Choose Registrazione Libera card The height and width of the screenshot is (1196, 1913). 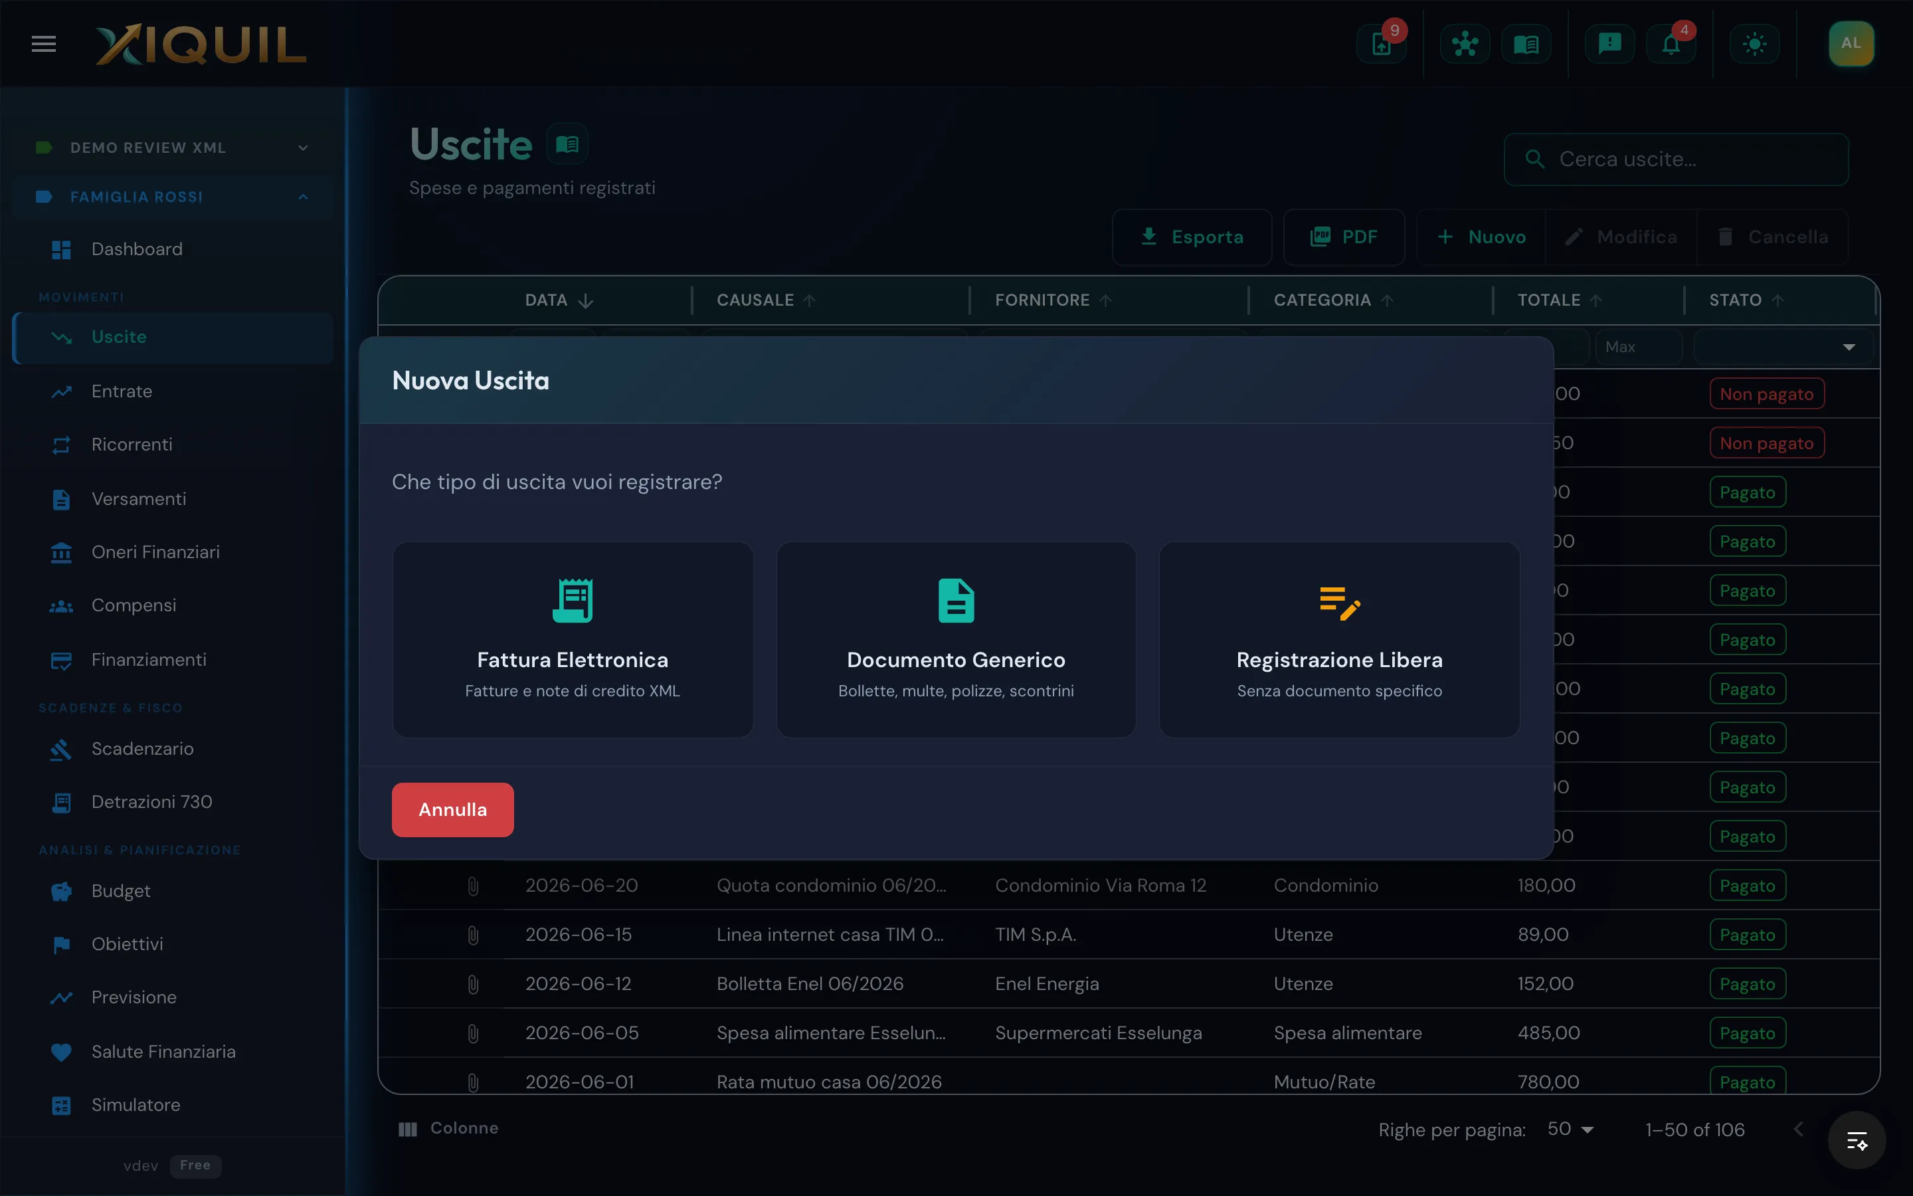click(x=1339, y=639)
